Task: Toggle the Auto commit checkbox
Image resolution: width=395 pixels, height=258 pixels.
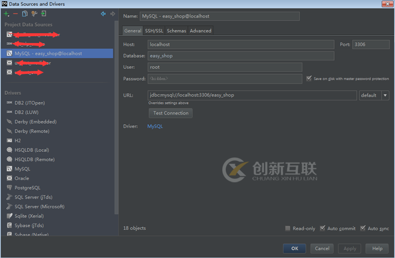Action: (322, 228)
